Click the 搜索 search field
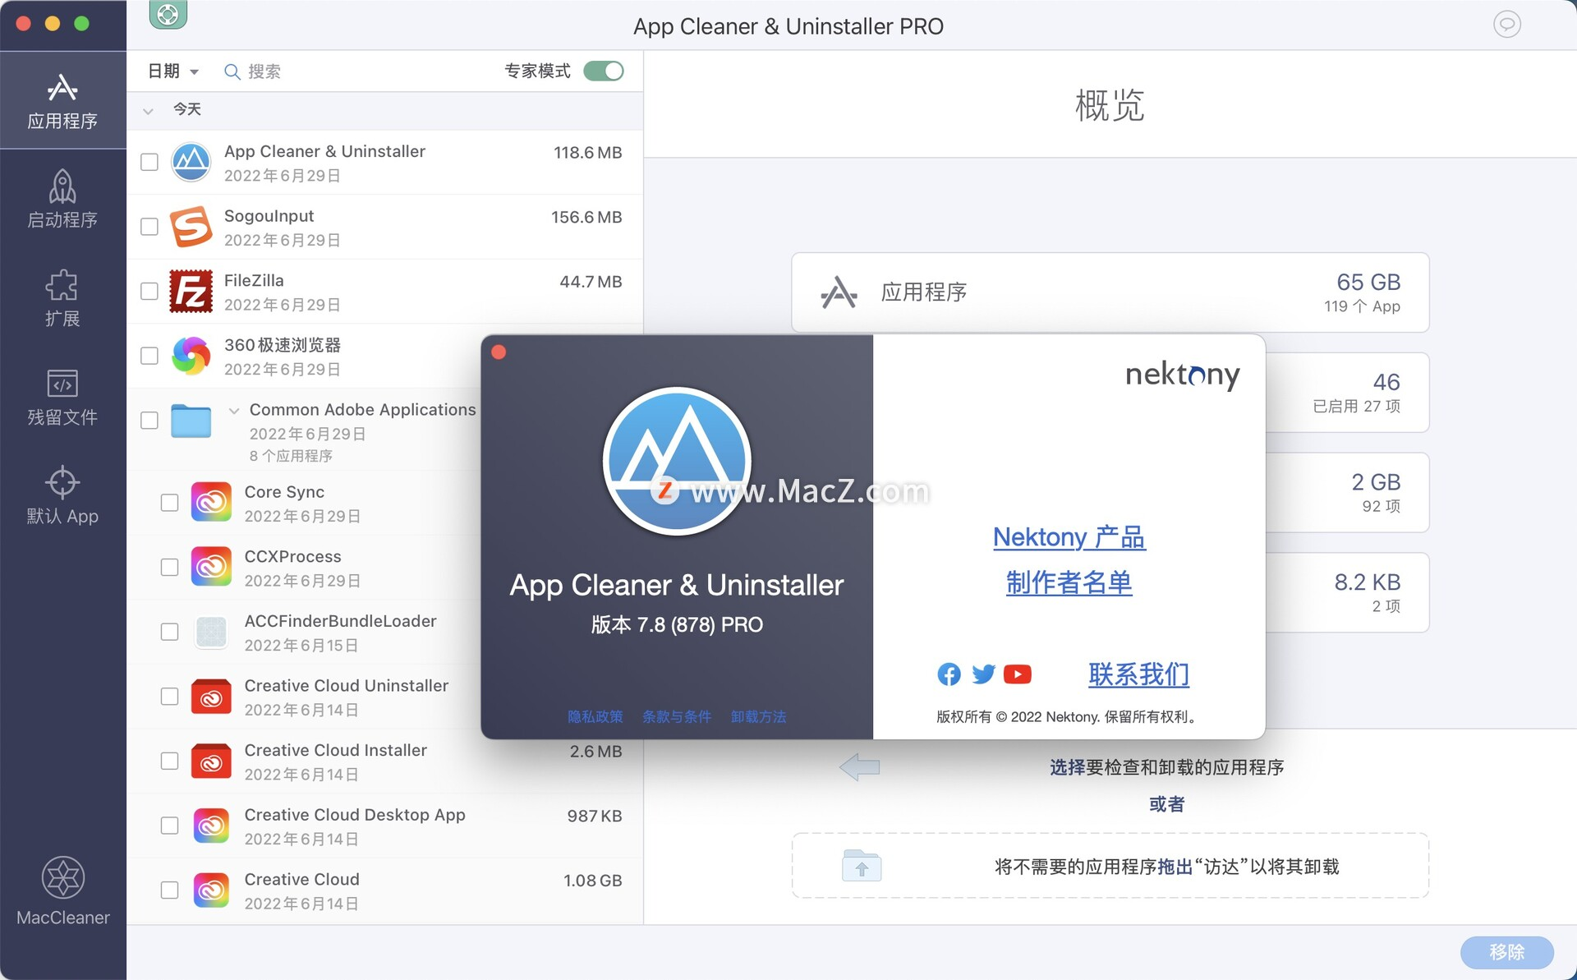 tap(356, 71)
